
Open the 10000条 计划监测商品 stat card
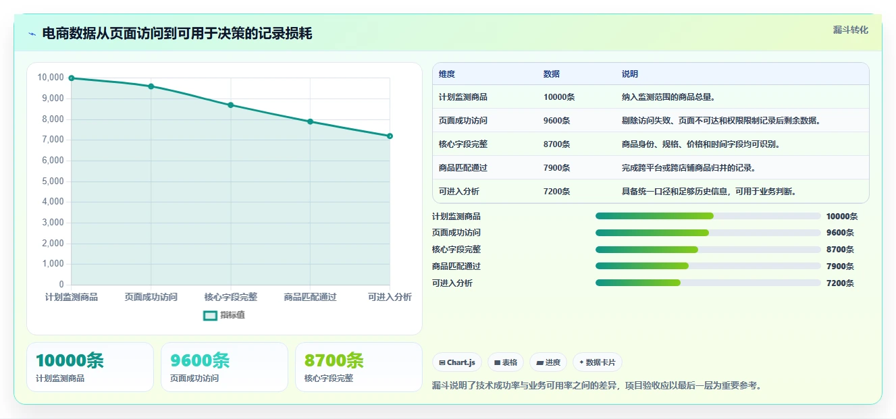(90, 367)
